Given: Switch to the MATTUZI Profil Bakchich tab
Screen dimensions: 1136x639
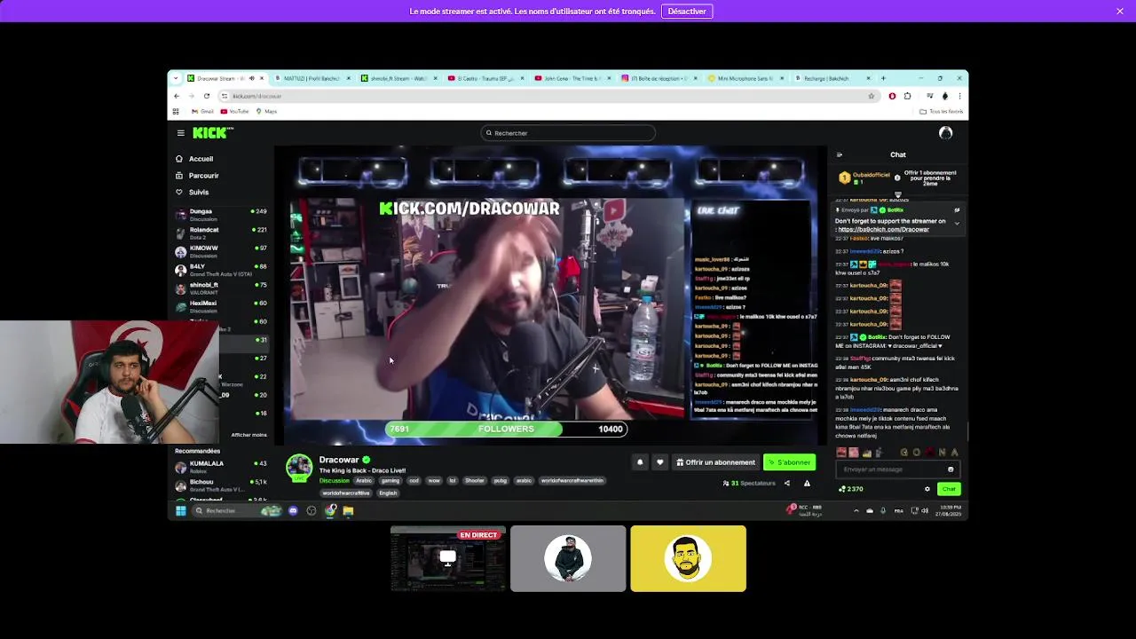Looking at the screenshot, I should [312, 78].
